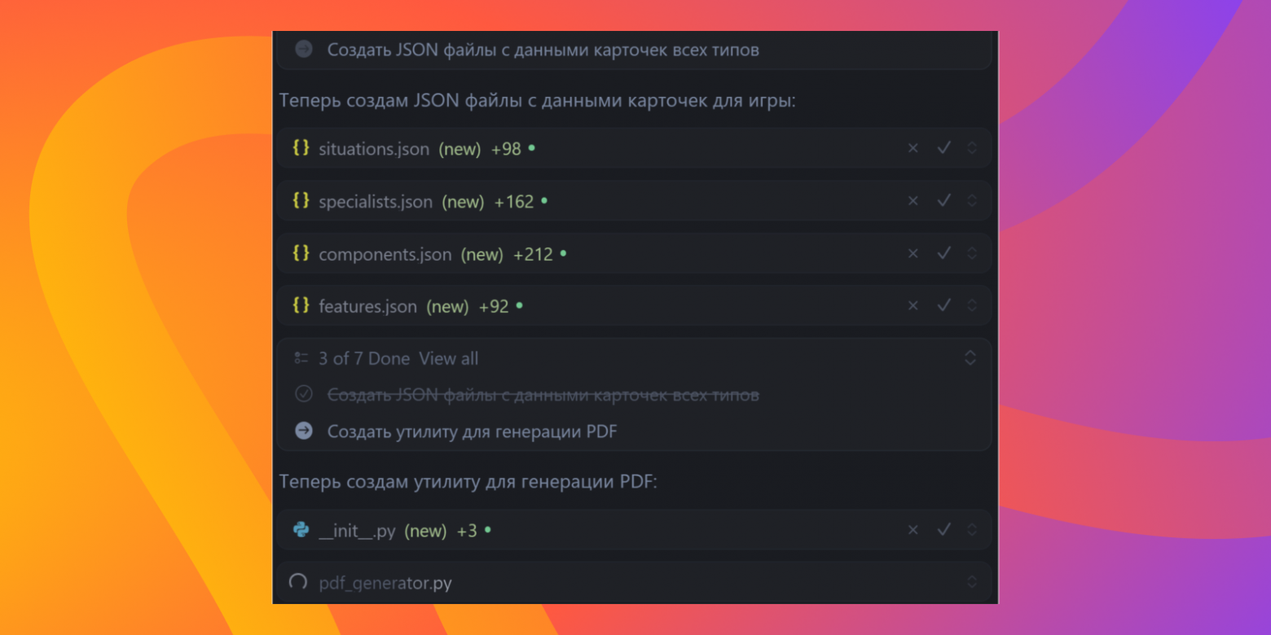Open the specialists.json file name
Screen dimensions: 1271x635
pyautogui.click(x=376, y=202)
